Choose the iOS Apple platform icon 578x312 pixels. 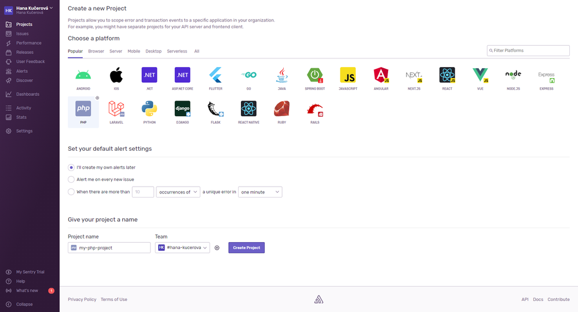click(x=116, y=75)
